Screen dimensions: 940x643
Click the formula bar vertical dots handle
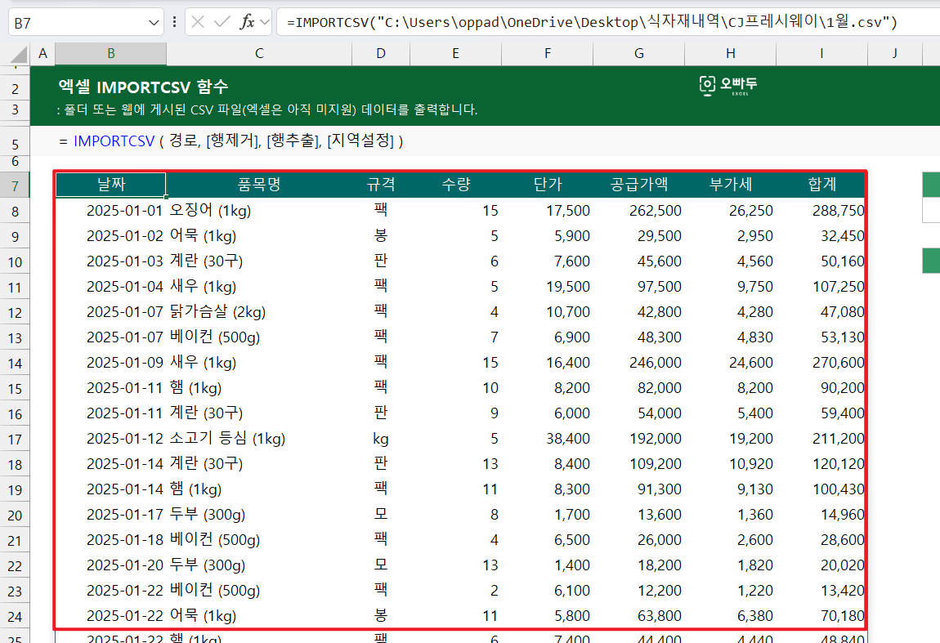(x=174, y=22)
